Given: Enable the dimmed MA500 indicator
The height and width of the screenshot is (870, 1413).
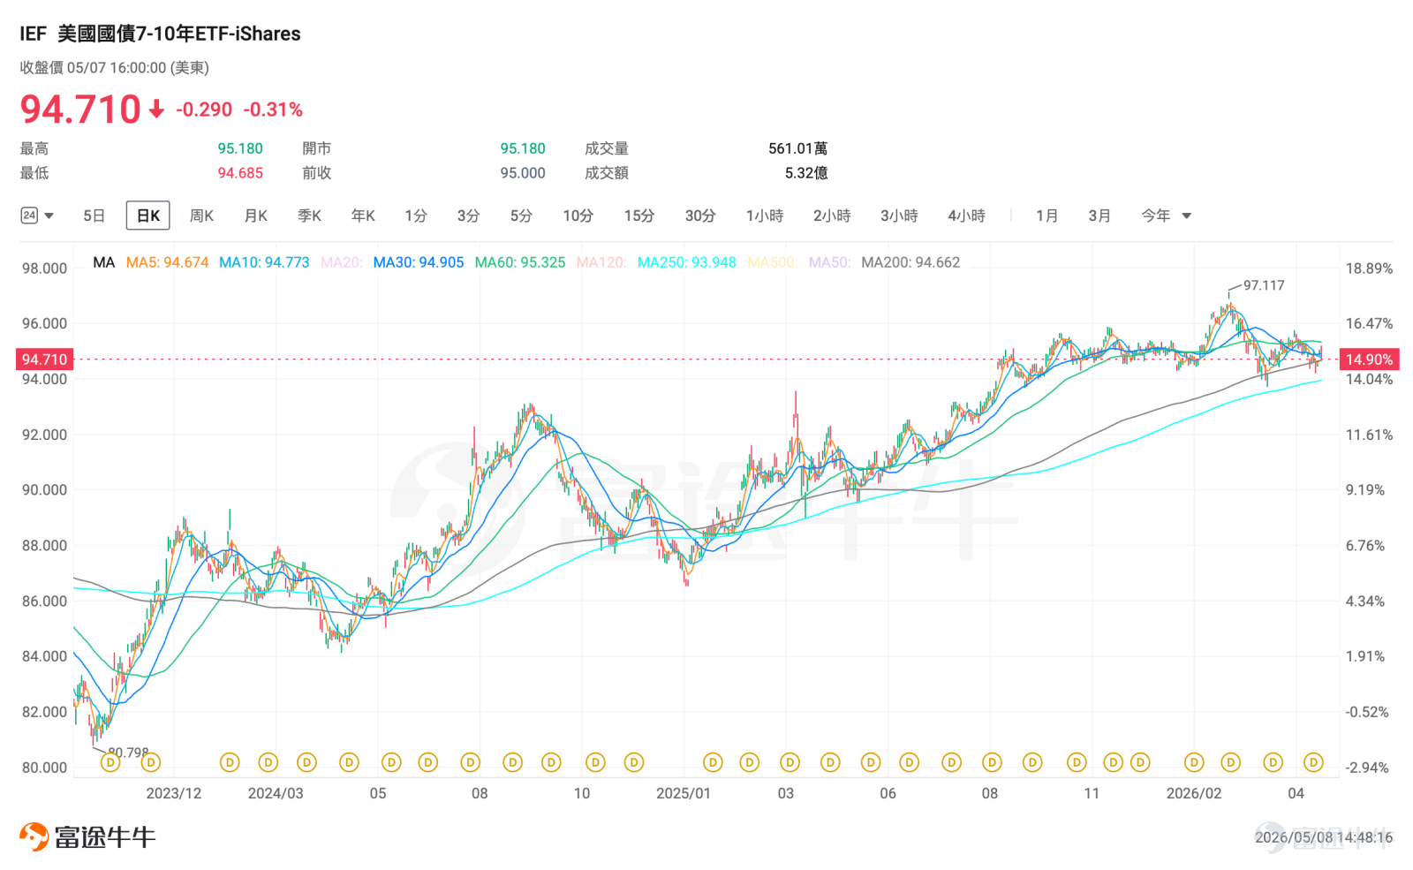Looking at the screenshot, I should click(773, 262).
